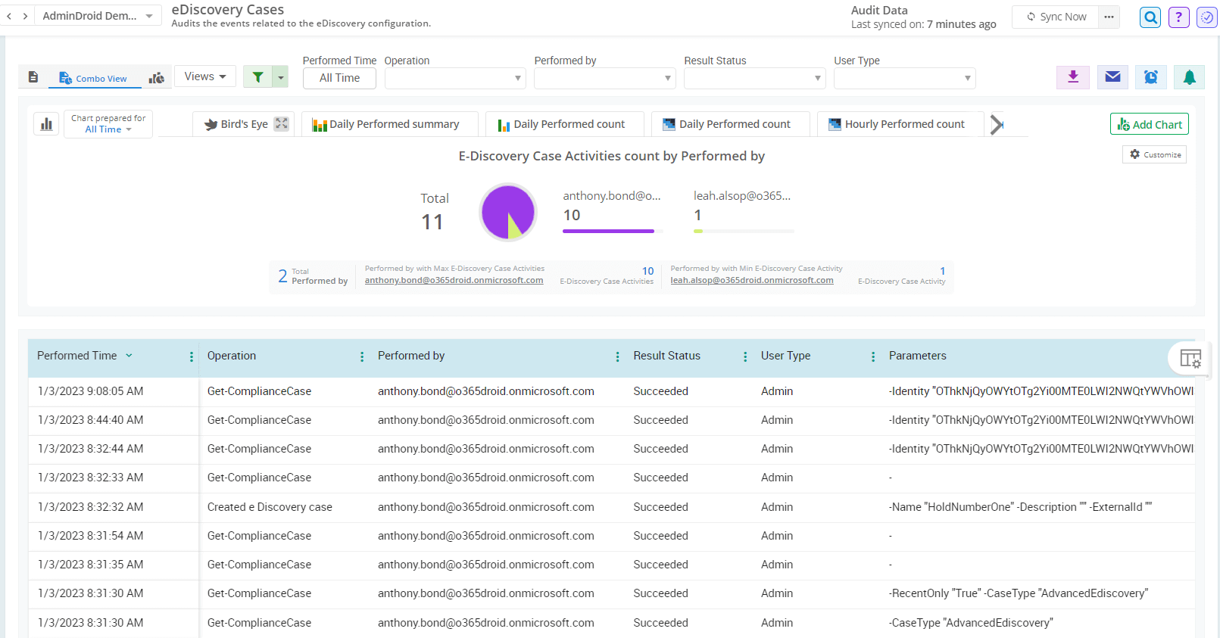Screen dimensions: 1220x638
Task: Expand Bird's Eye chart to fullscreen
Action: point(282,123)
